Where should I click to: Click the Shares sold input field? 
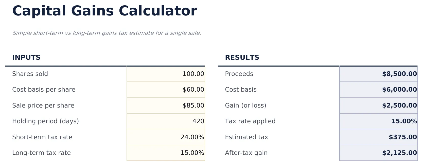click(x=165, y=74)
